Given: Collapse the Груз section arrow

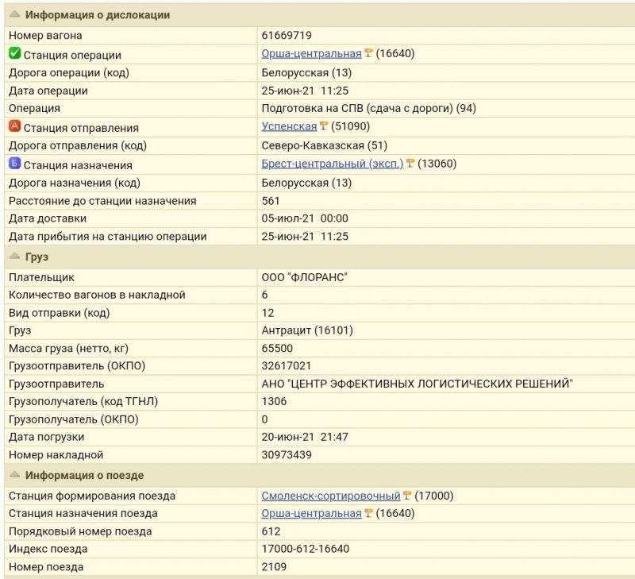Looking at the screenshot, I should point(14,256).
